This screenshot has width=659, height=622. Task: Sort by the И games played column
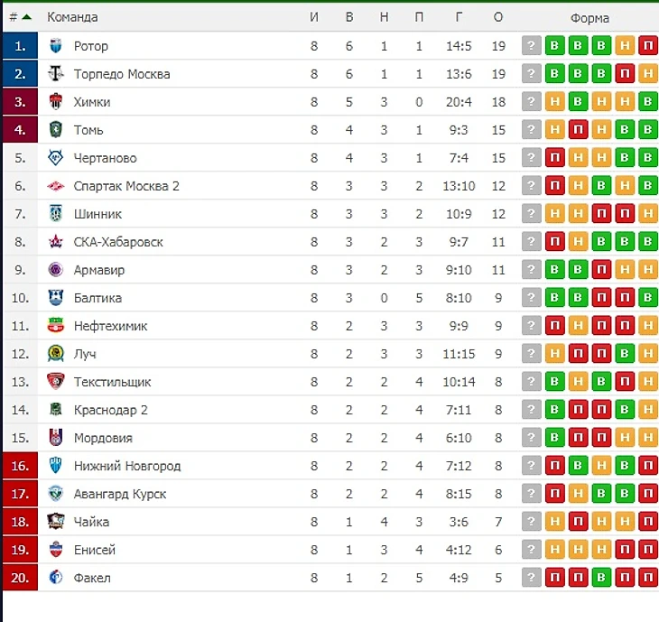pos(314,17)
